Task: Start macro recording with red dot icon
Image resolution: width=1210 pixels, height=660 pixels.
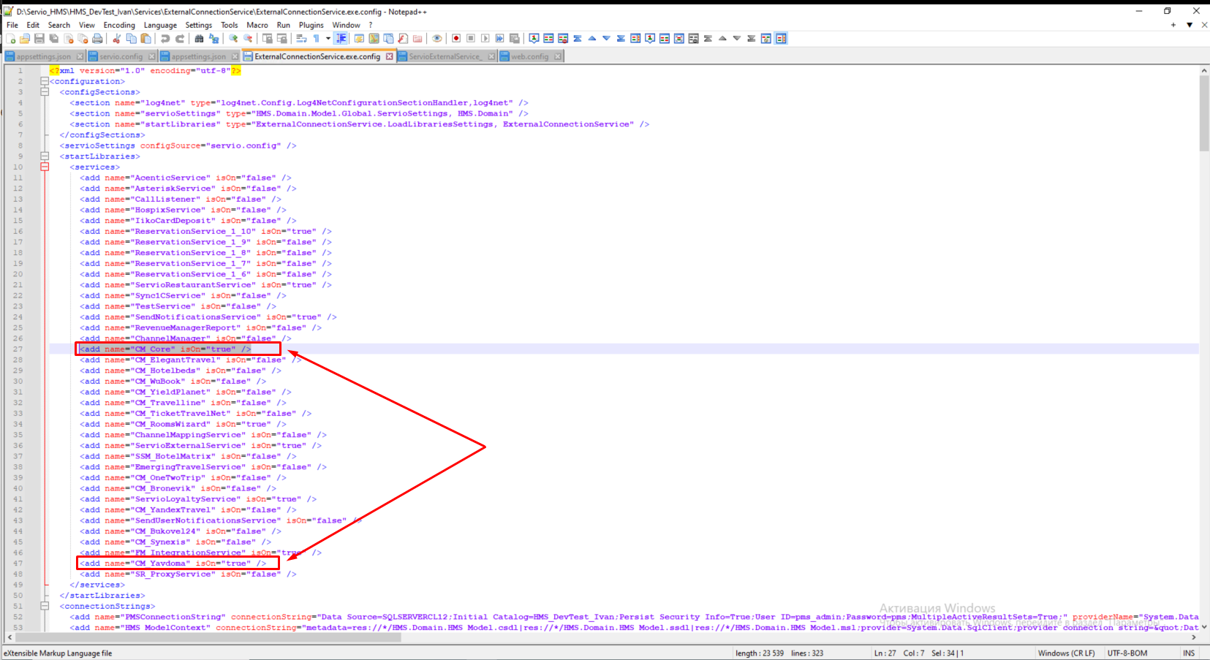Action: coord(456,39)
